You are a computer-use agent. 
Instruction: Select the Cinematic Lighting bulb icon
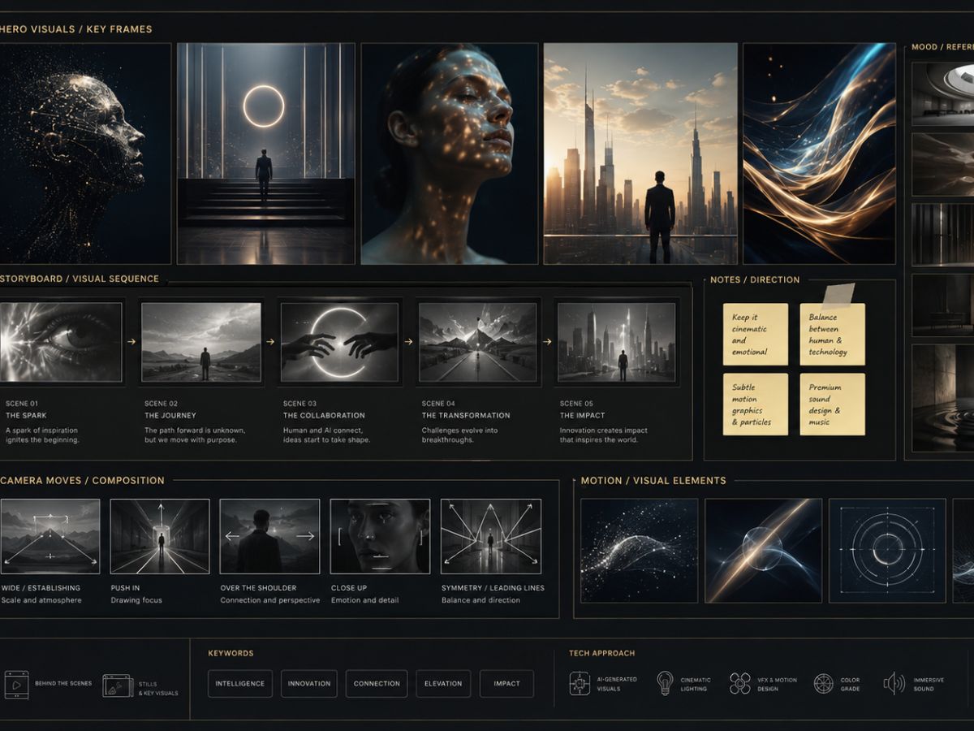(666, 683)
